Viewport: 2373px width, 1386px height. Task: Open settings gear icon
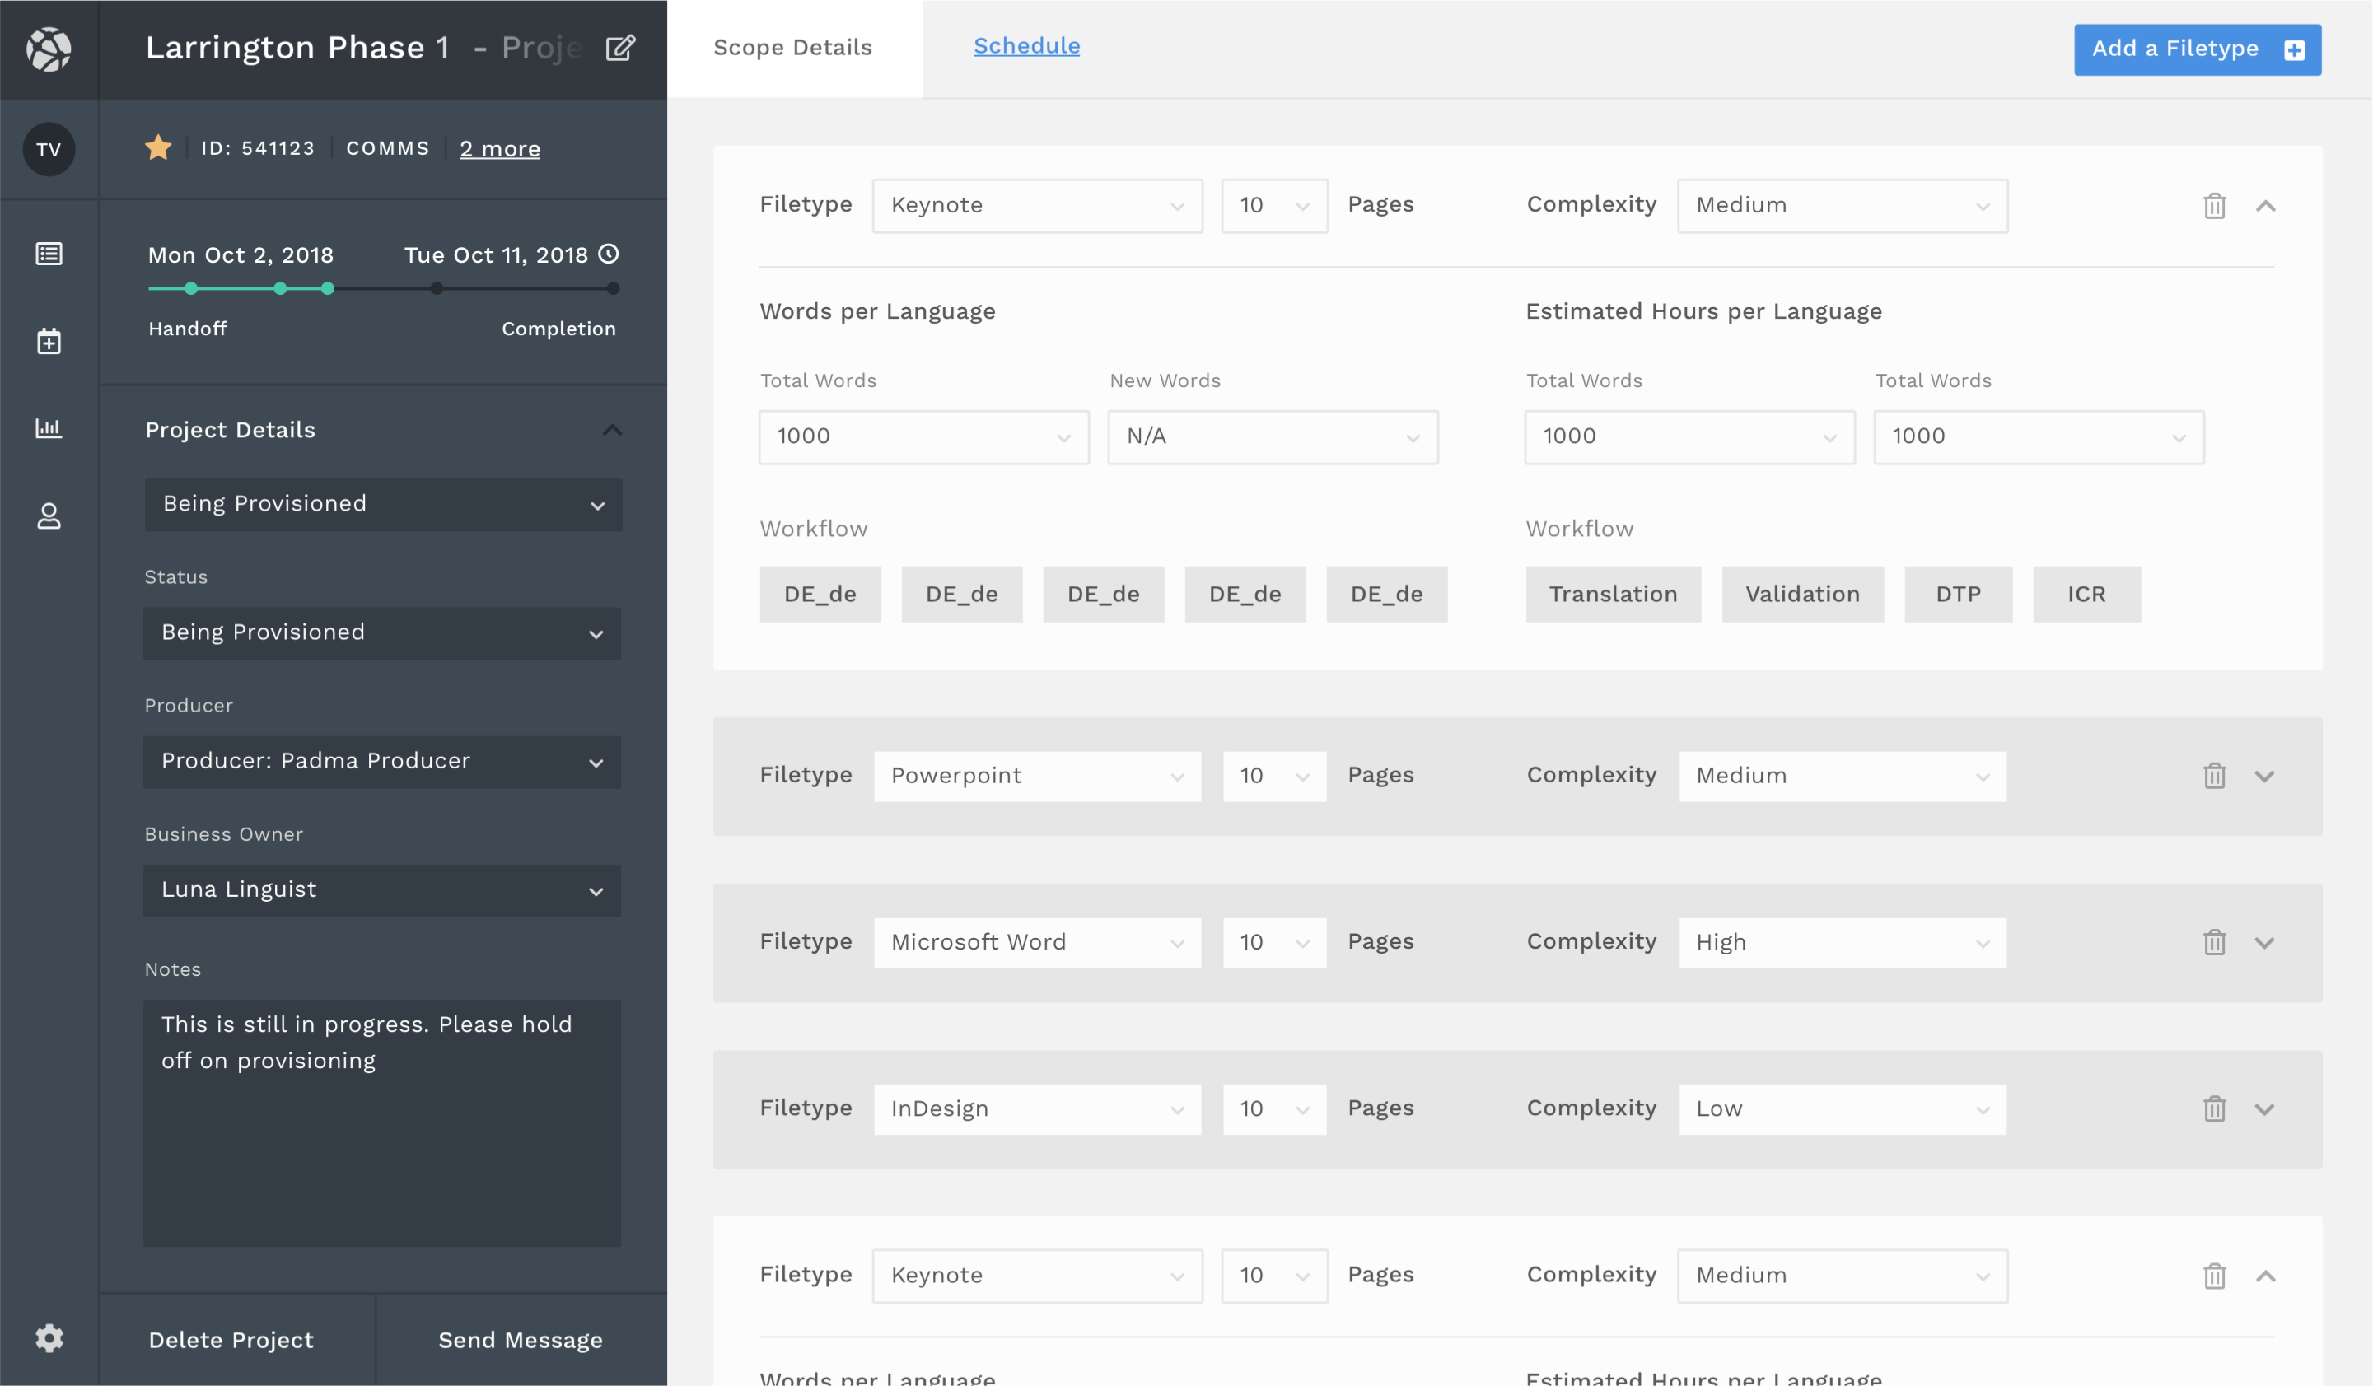(x=49, y=1338)
